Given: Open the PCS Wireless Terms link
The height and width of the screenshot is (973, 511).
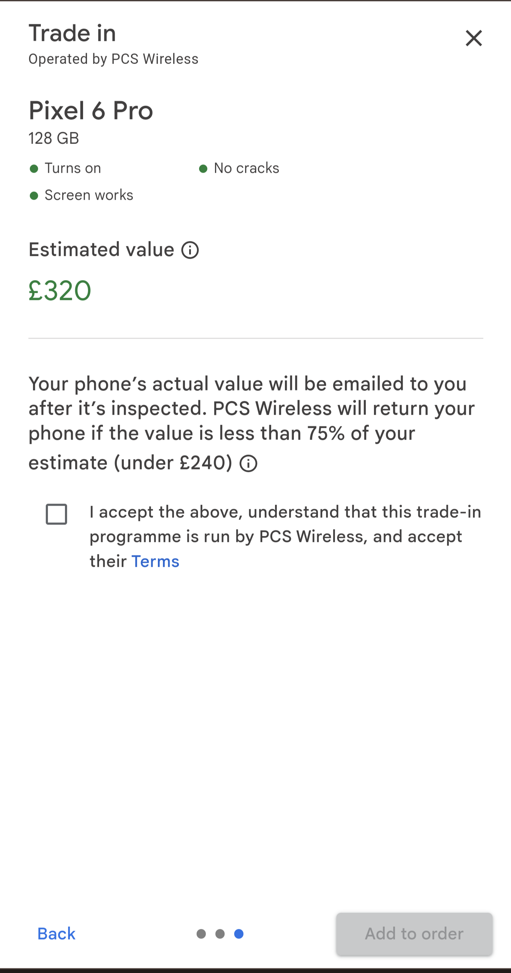Looking at the screenshot, I should 155,561.
